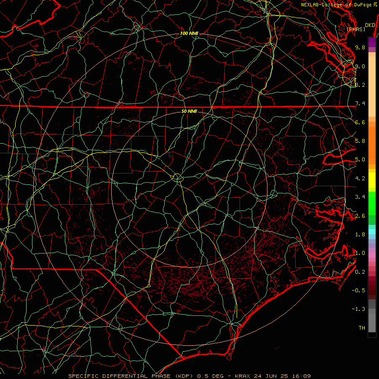Click the radar site circle at map center
The image size is (379, 379).
[x=177, y=178]
